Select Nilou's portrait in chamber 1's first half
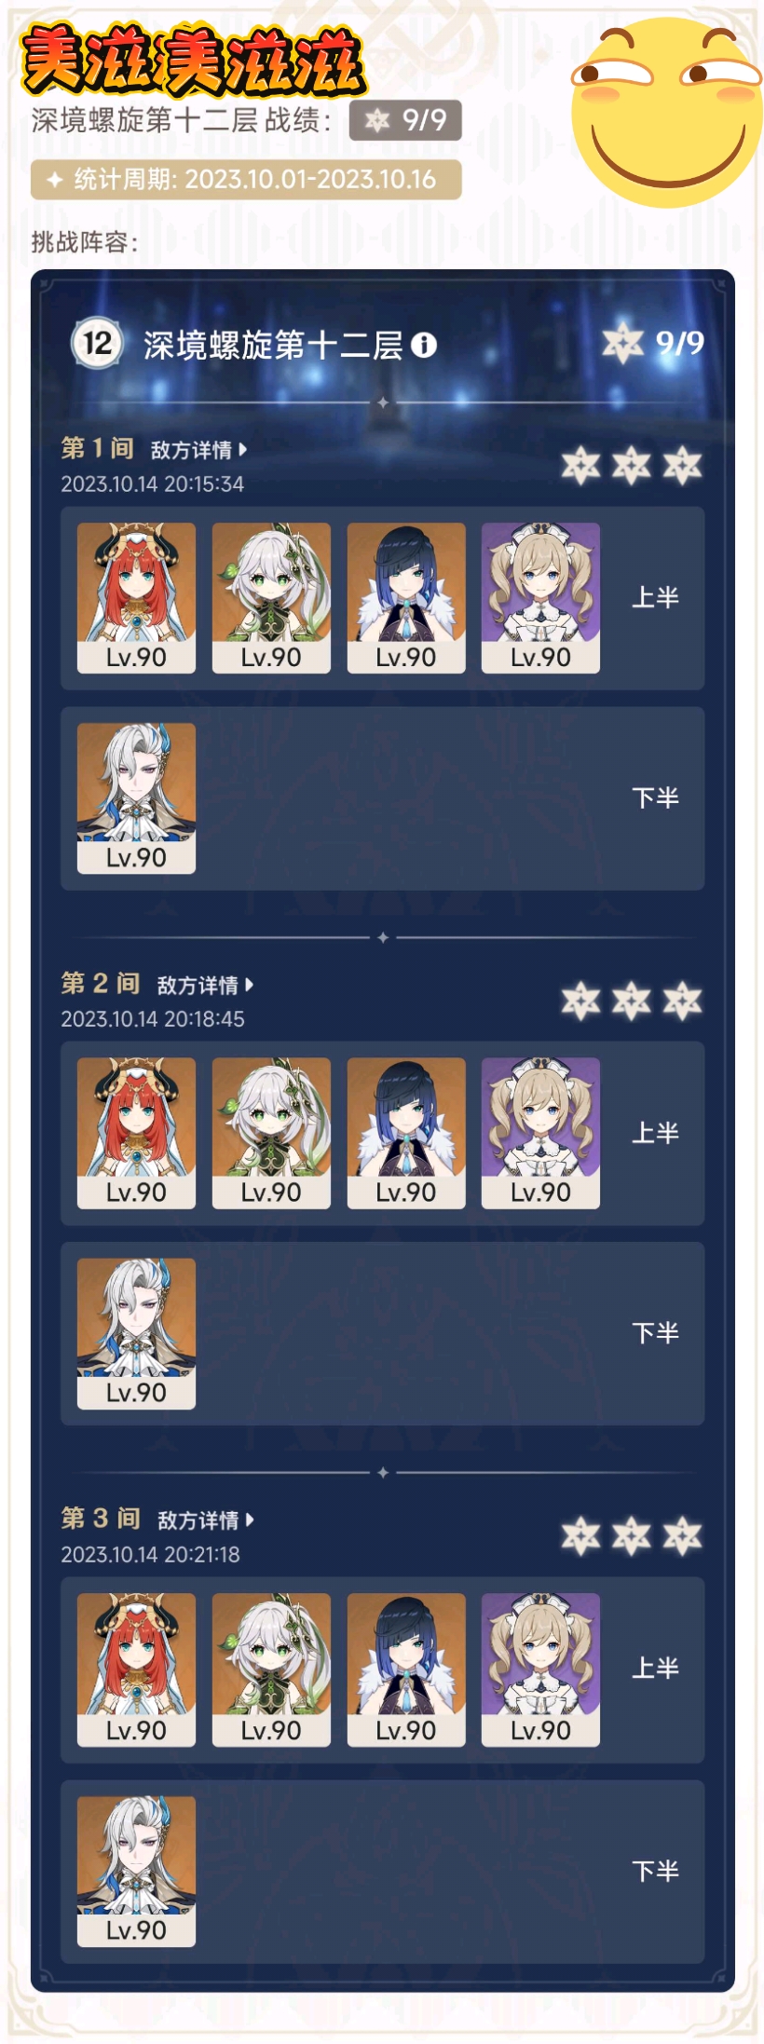764x2044 pixels. tap(136, 598)
